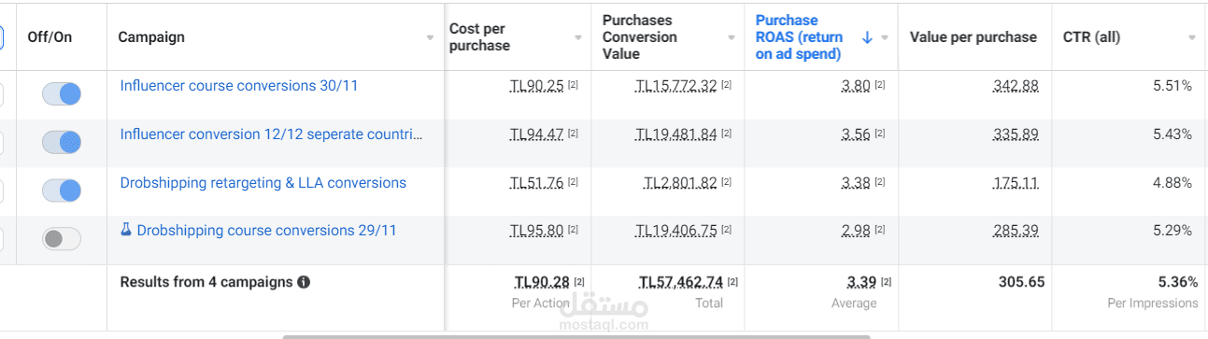Image resolution: width=1208 pixels, height=339 pixels.
Task: Expand the CTR (all) column options
Action: (1192, 37)
